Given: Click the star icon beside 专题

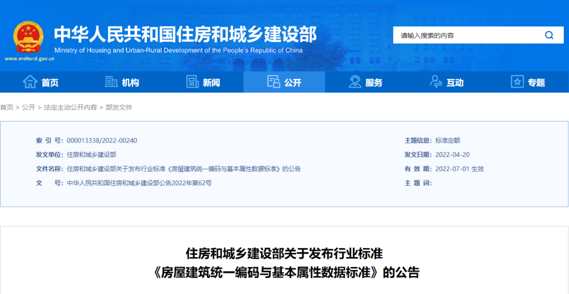Looking at the screenshot, I should [x=517, y=82].
